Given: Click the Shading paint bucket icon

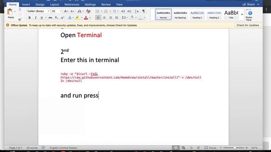Looking at the screenshot, I should click(x=132, y=17).
